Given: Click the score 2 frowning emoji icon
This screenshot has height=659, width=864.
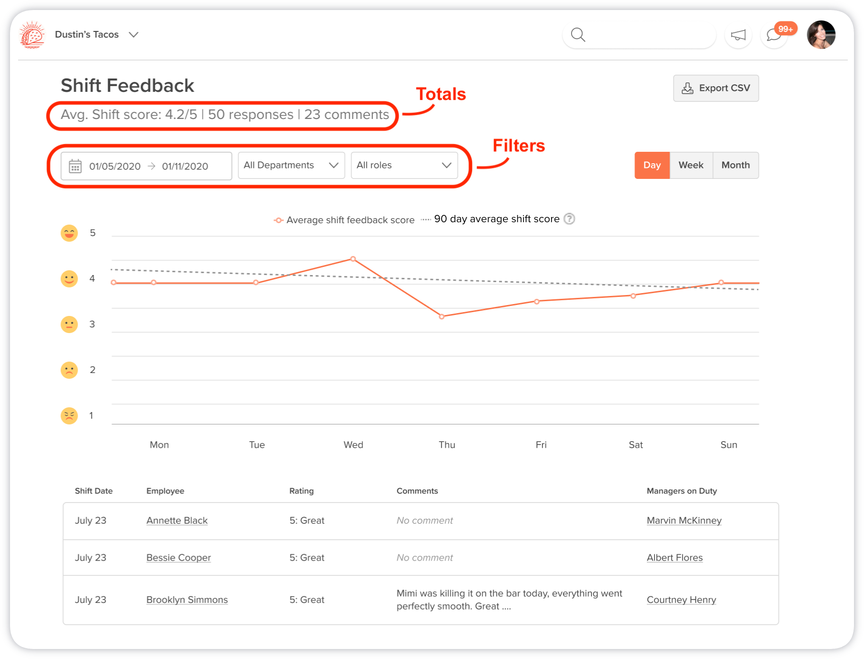Looking at the screenshot, I should click(69, 370).
